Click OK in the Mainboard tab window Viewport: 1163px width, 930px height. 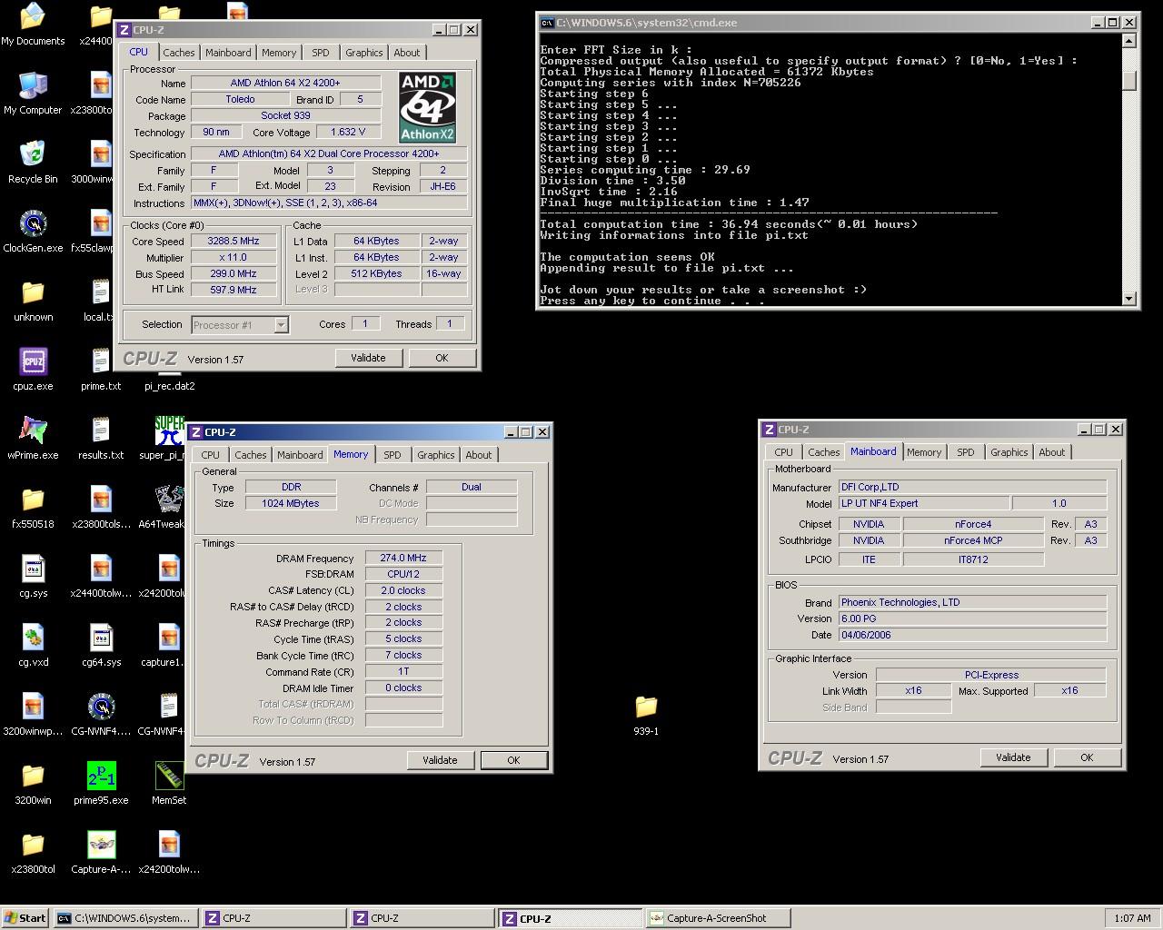pyautogui.click(x=1087, y=757)
